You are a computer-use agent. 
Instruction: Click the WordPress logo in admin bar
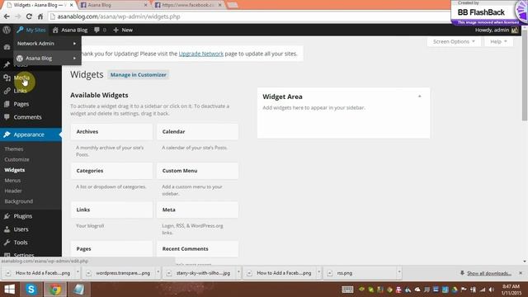pyautogui.click(x=7, y=30)
